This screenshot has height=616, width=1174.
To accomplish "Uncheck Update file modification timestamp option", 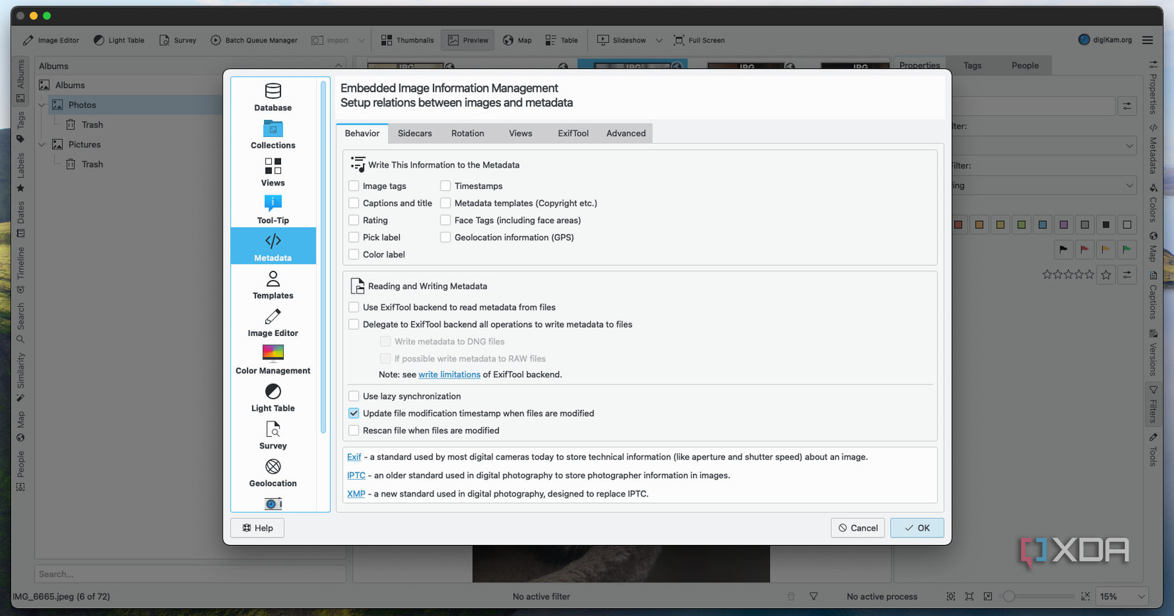I will click(354, 414).
